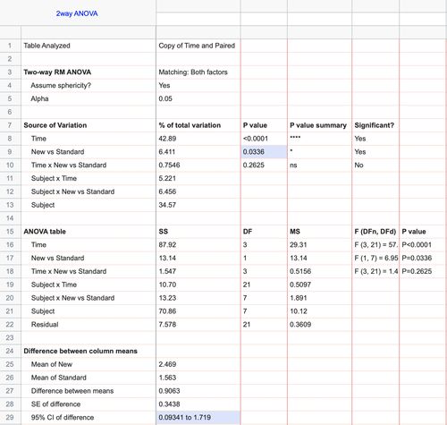Click row number 9 header
The height and width of the screenshot is (425, 447).
10,152
